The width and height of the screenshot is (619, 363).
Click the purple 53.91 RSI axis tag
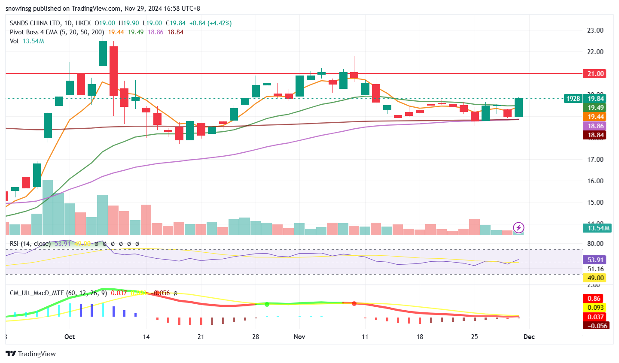coord(595,260)
